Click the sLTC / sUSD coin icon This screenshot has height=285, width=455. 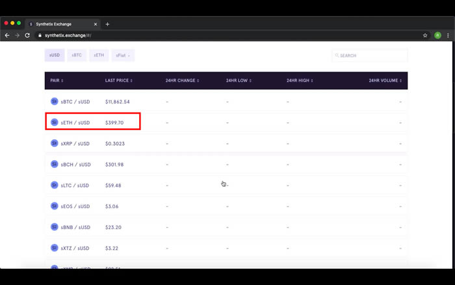(x=54, y=185)
